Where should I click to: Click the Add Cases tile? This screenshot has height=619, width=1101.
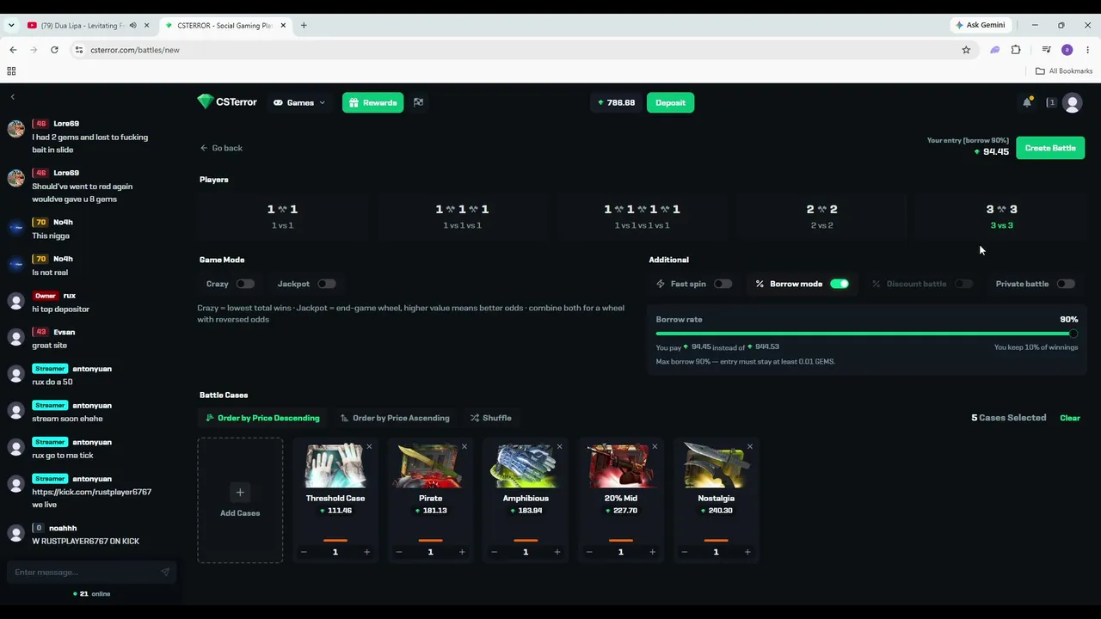coord(240,500)
